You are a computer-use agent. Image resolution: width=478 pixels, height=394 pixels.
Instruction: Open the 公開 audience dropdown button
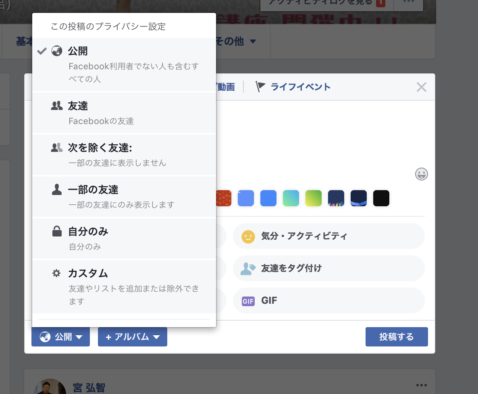61,337
